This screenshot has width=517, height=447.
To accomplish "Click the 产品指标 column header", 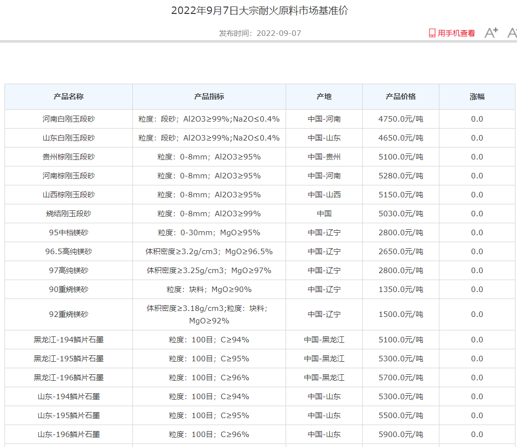I will 209,97.
